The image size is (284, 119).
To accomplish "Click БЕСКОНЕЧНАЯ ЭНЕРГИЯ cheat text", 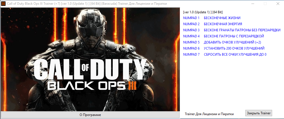I will pos(223,24).
